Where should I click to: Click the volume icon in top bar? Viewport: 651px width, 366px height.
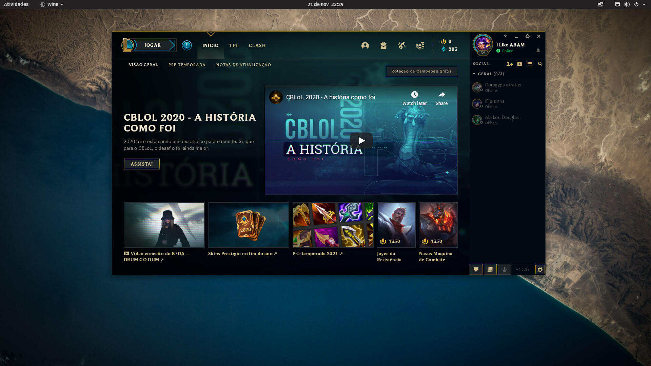click(627, 4)
